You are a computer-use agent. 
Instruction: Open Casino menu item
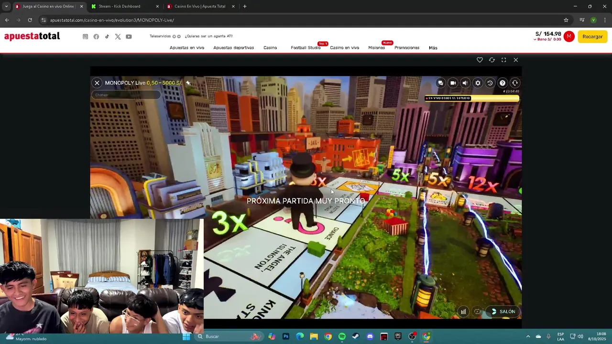(270, 48)
